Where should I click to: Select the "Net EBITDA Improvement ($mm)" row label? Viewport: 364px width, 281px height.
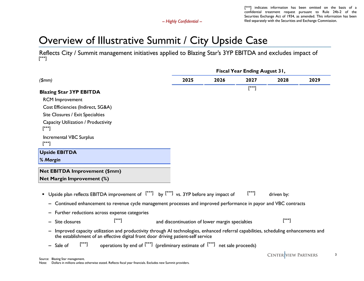(x=80, y=171)
